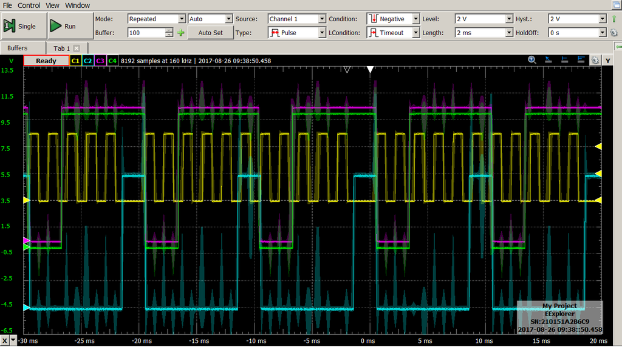
Task: Start acquisition with the Run button
Action: pos(64,26)
